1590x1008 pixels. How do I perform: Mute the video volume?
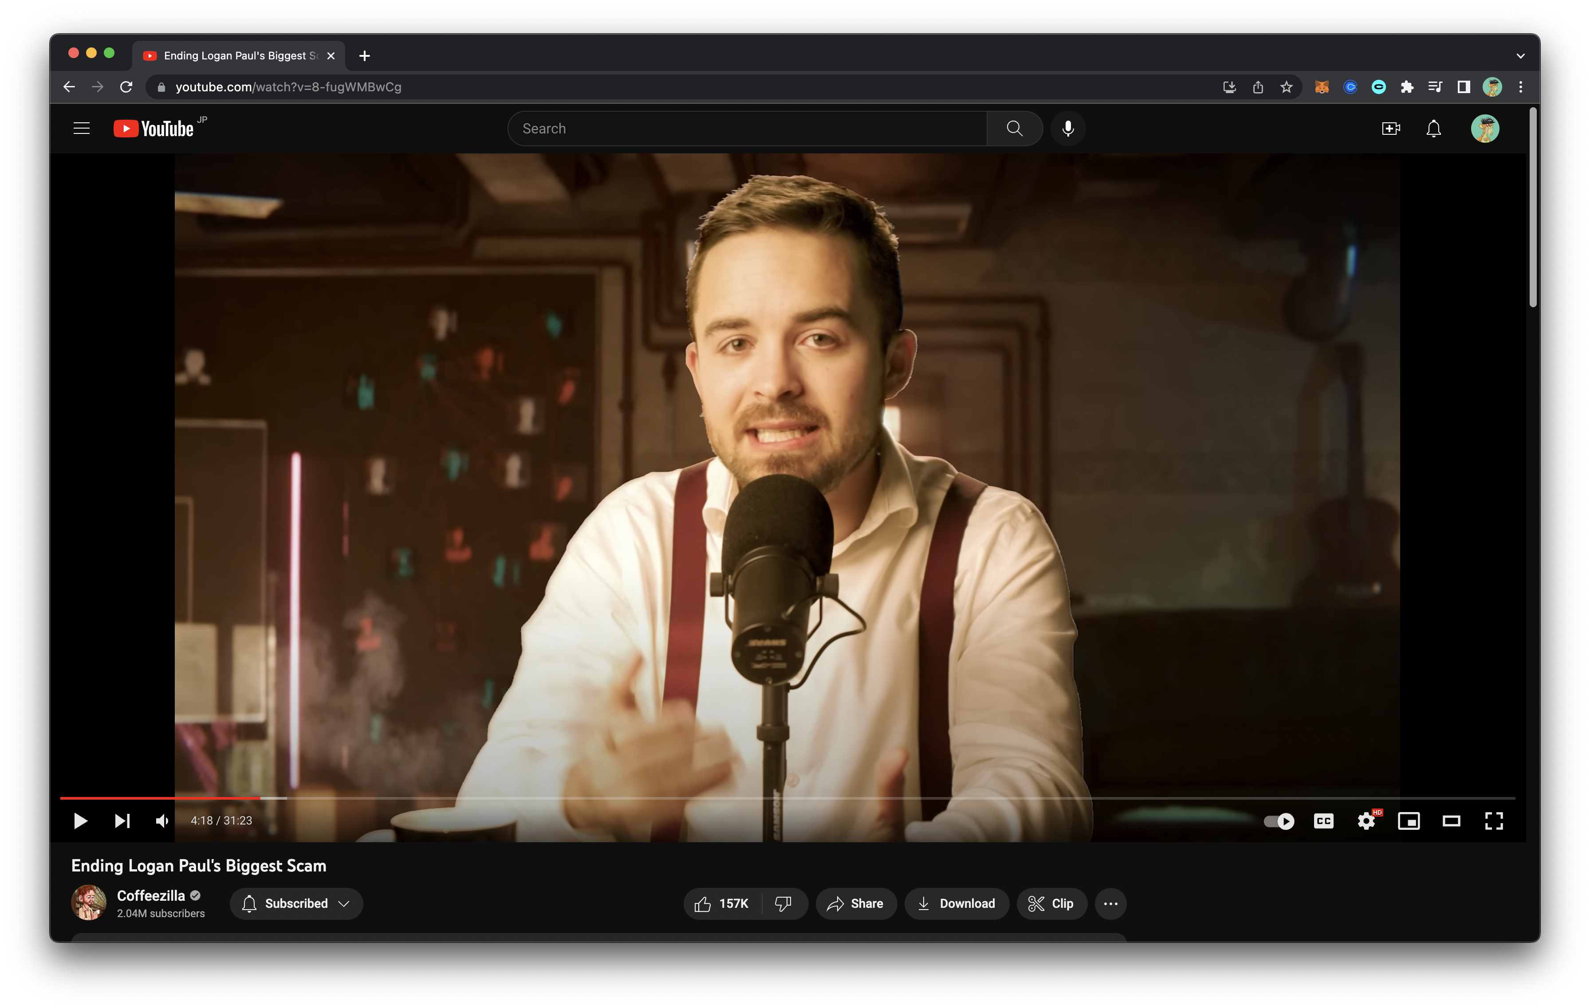click(x=162, y=820)
